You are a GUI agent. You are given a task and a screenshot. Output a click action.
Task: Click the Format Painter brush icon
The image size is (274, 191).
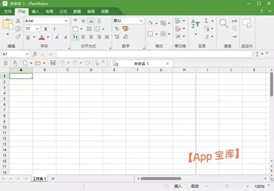18,36
